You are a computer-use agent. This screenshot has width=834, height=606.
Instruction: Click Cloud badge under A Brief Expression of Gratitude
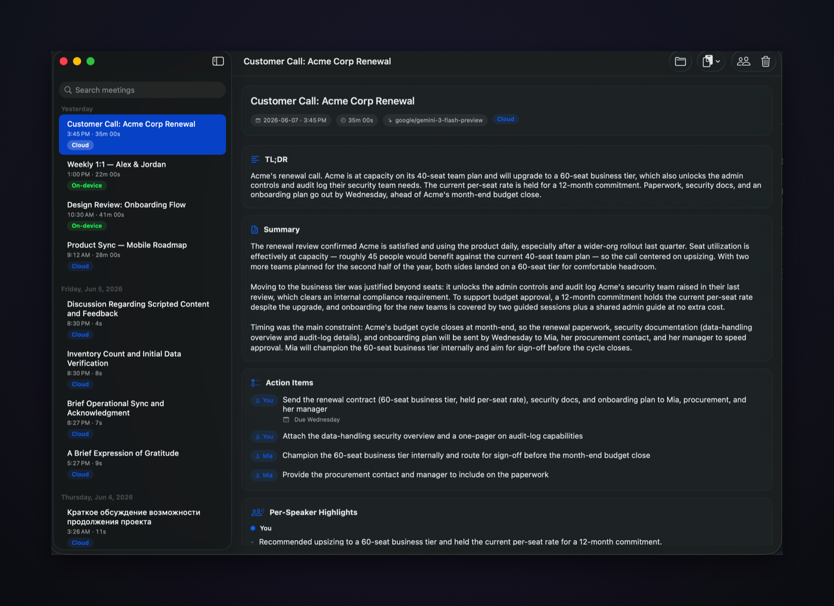[80, 475]
